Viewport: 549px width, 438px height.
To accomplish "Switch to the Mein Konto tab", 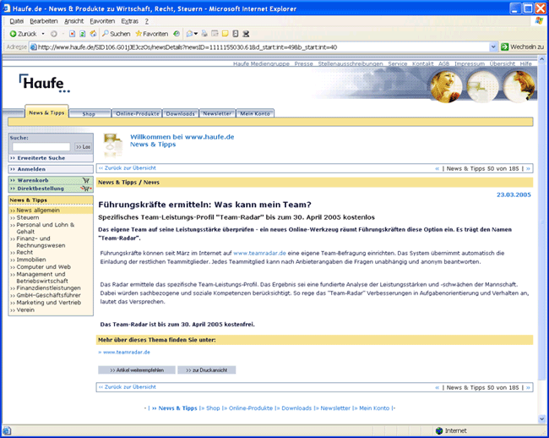I will click(x=255, y=114).
